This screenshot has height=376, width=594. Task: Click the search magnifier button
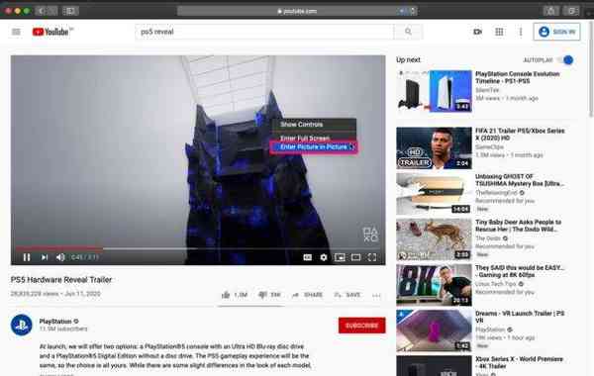point(408,32)
